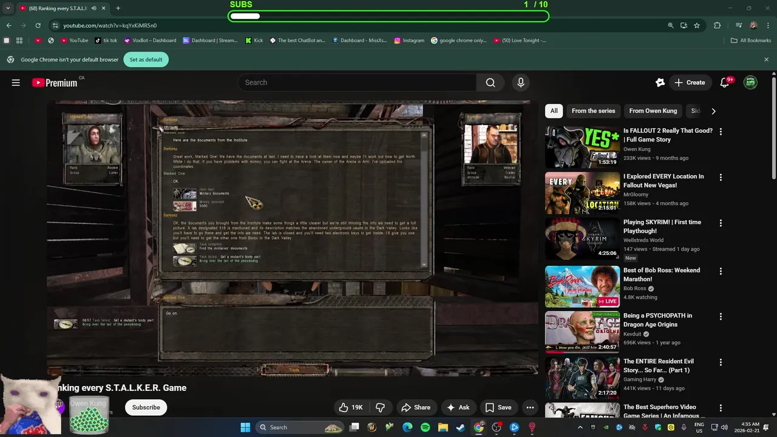The image size is (777, 437).
Task: Open the YouTube hamburger guide menu
Action: 16,83
